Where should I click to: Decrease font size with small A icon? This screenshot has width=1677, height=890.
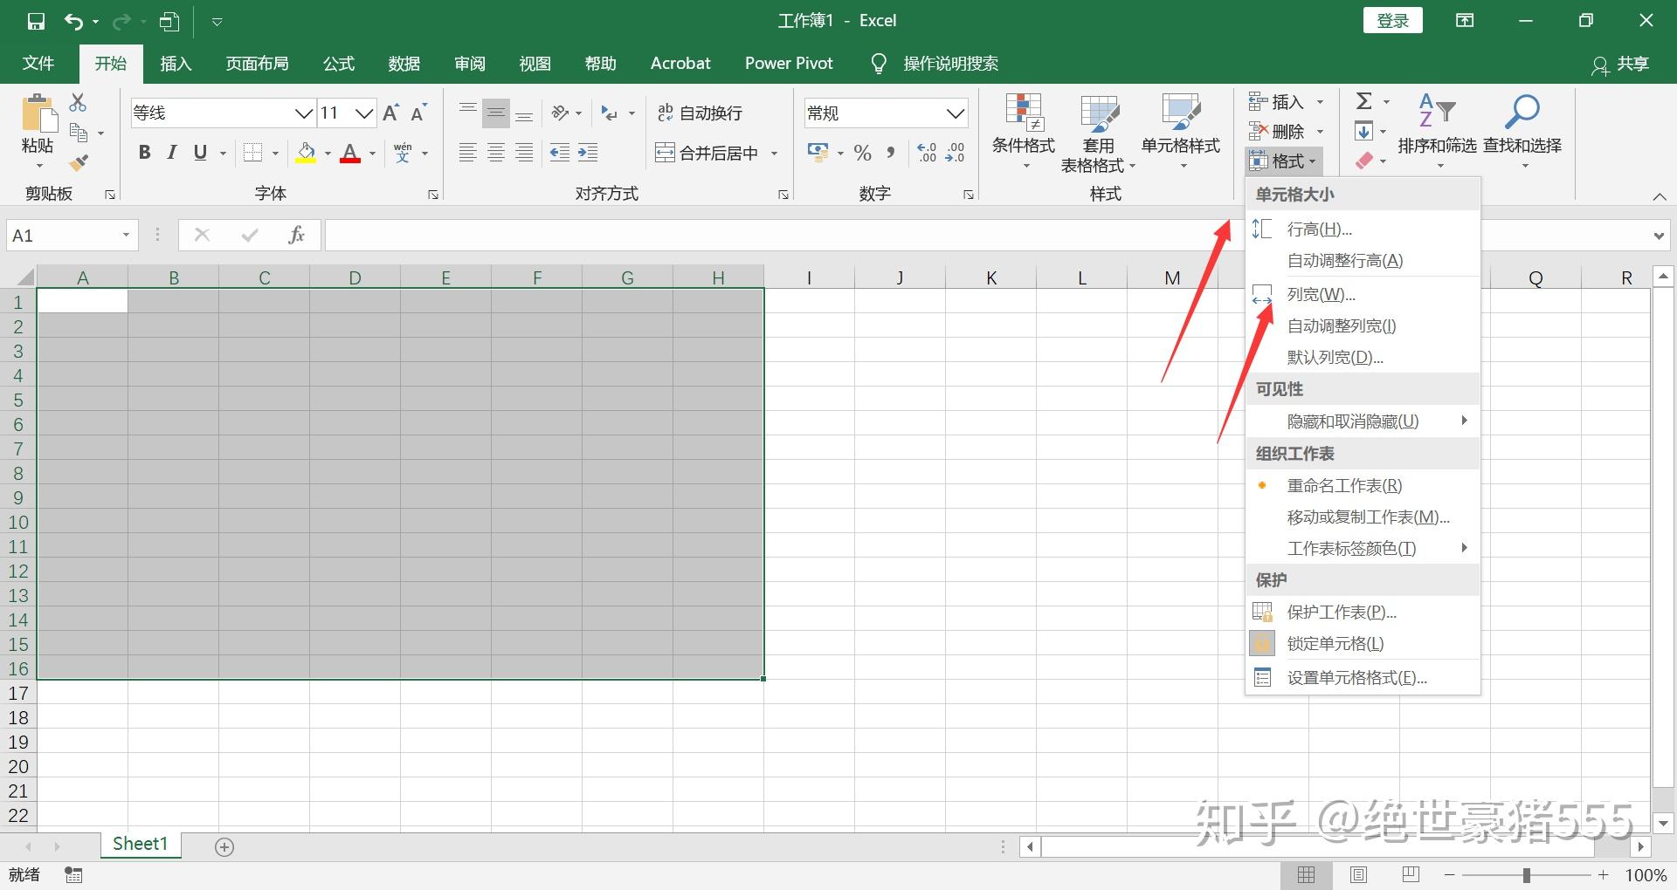click(418, 113)
